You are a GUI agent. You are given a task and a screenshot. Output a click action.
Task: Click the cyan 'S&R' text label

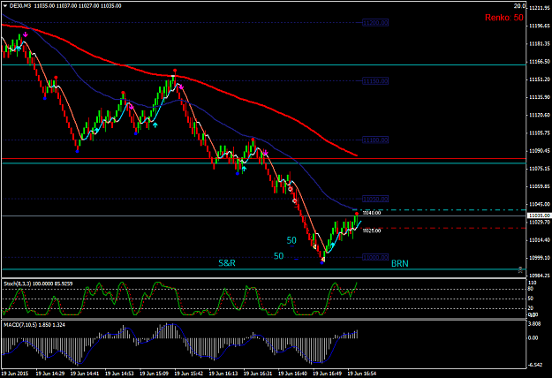(x=227, y=263)
